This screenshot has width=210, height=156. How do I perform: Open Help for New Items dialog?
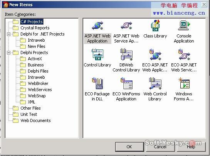click(191, 147)
